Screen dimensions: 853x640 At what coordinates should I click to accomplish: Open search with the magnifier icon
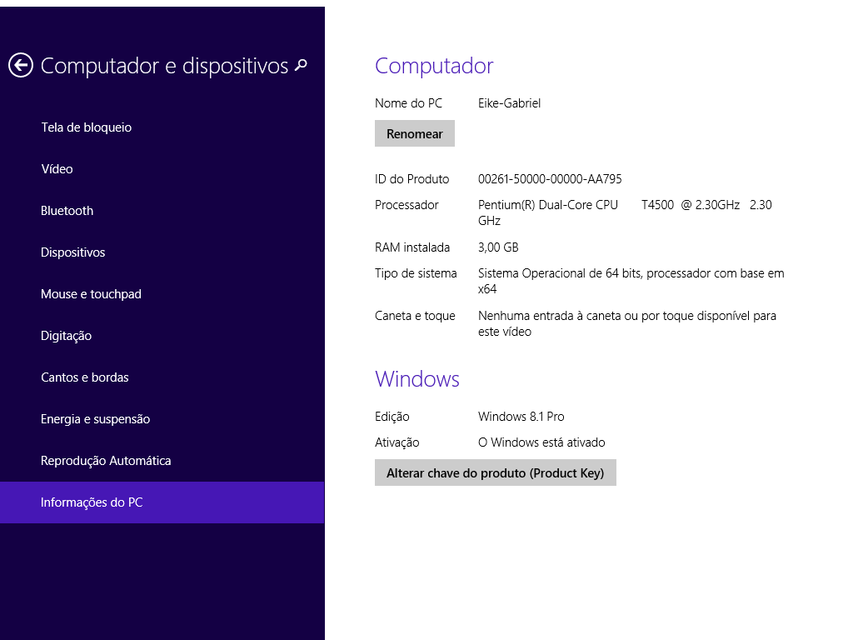[301, 66]
